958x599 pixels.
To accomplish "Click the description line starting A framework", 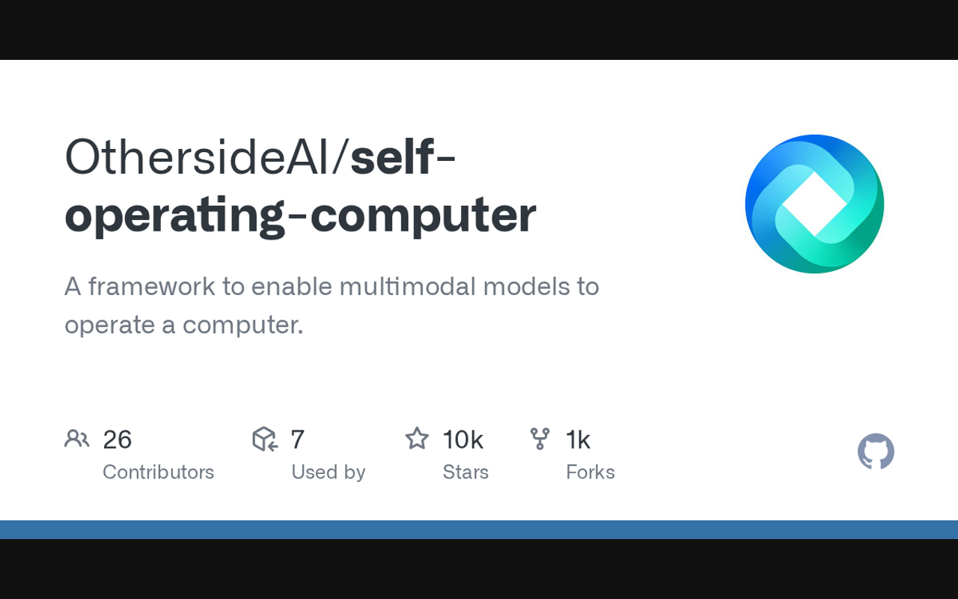I will 332,286.
